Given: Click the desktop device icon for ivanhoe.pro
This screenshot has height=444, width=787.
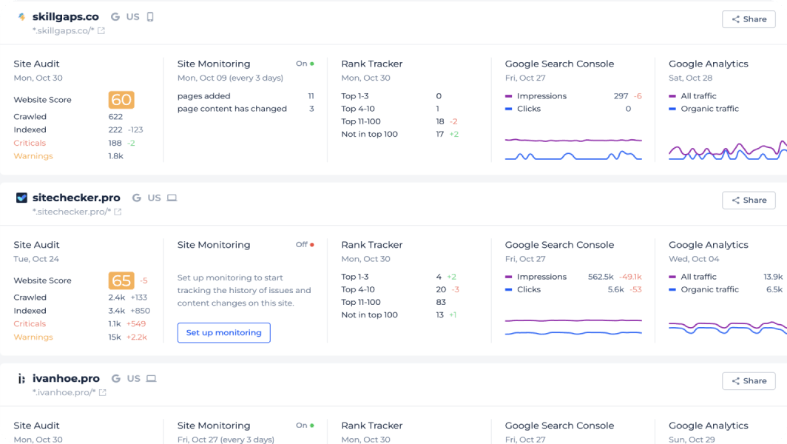Looking at the screenshot, I should click(151, 379).
